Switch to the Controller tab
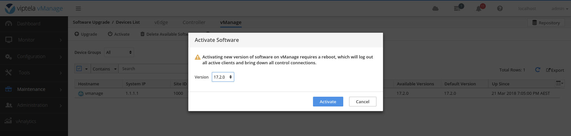This screenshot has width=571, height=136. click(x=194, y=22)
